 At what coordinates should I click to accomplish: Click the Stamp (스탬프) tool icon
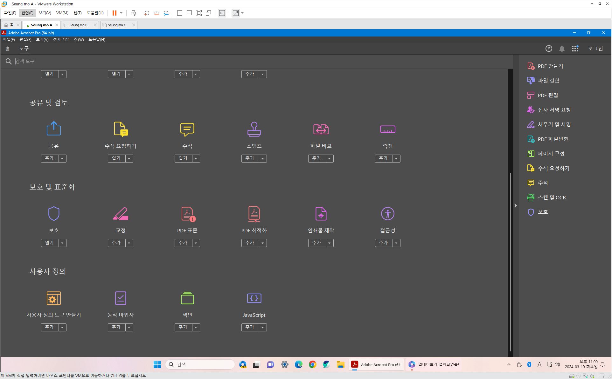(254, 129)
